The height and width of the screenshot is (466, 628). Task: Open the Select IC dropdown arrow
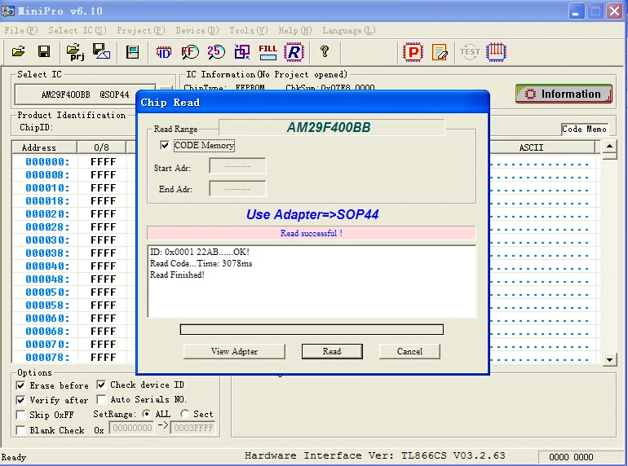(x=166, y=89)
